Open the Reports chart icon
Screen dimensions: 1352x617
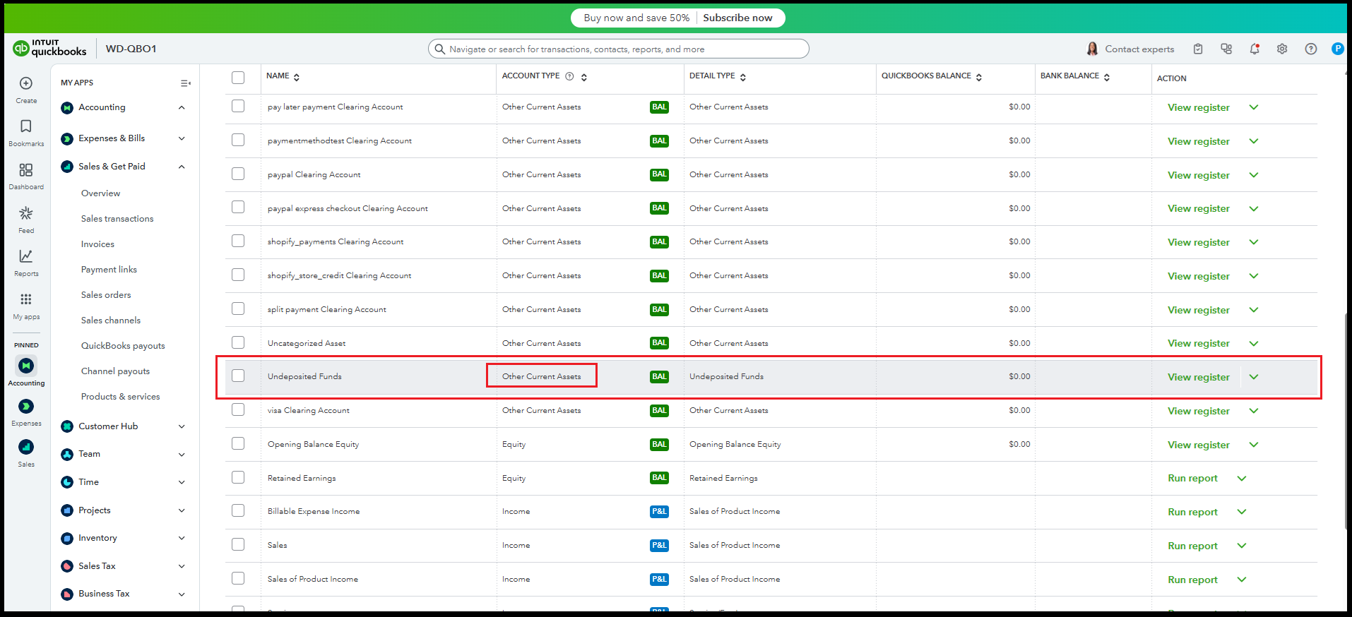(26, 256)
